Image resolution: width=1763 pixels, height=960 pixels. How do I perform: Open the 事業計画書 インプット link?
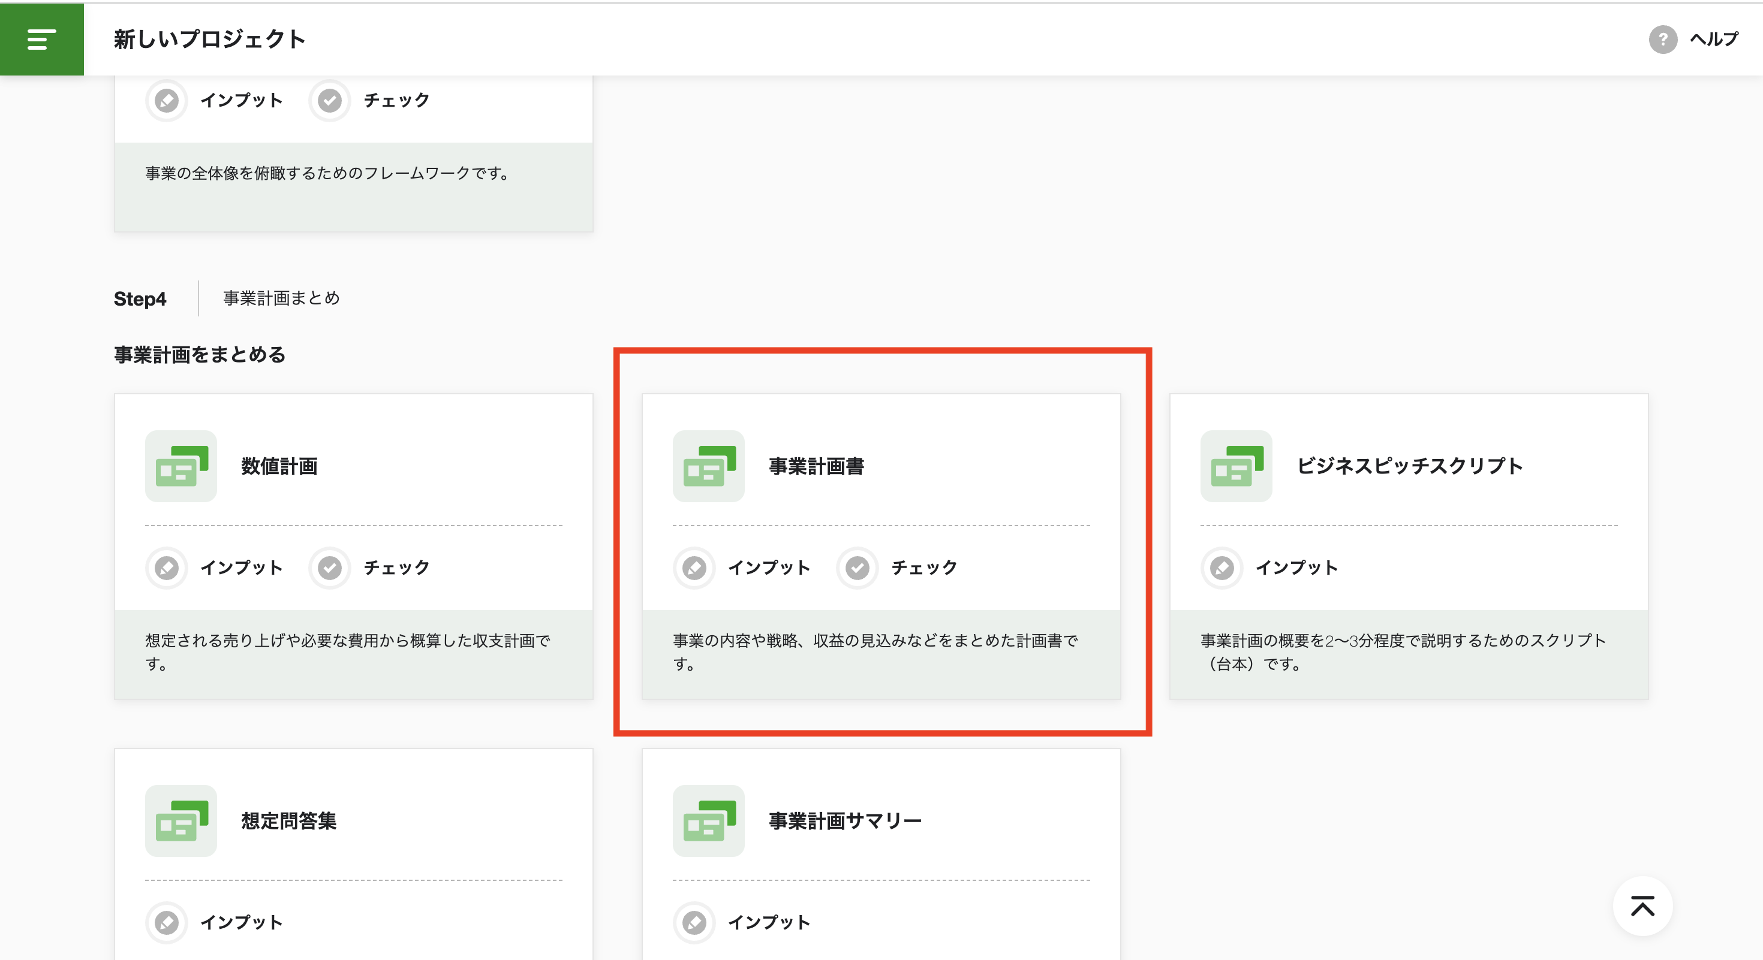[x=768, y=567]
